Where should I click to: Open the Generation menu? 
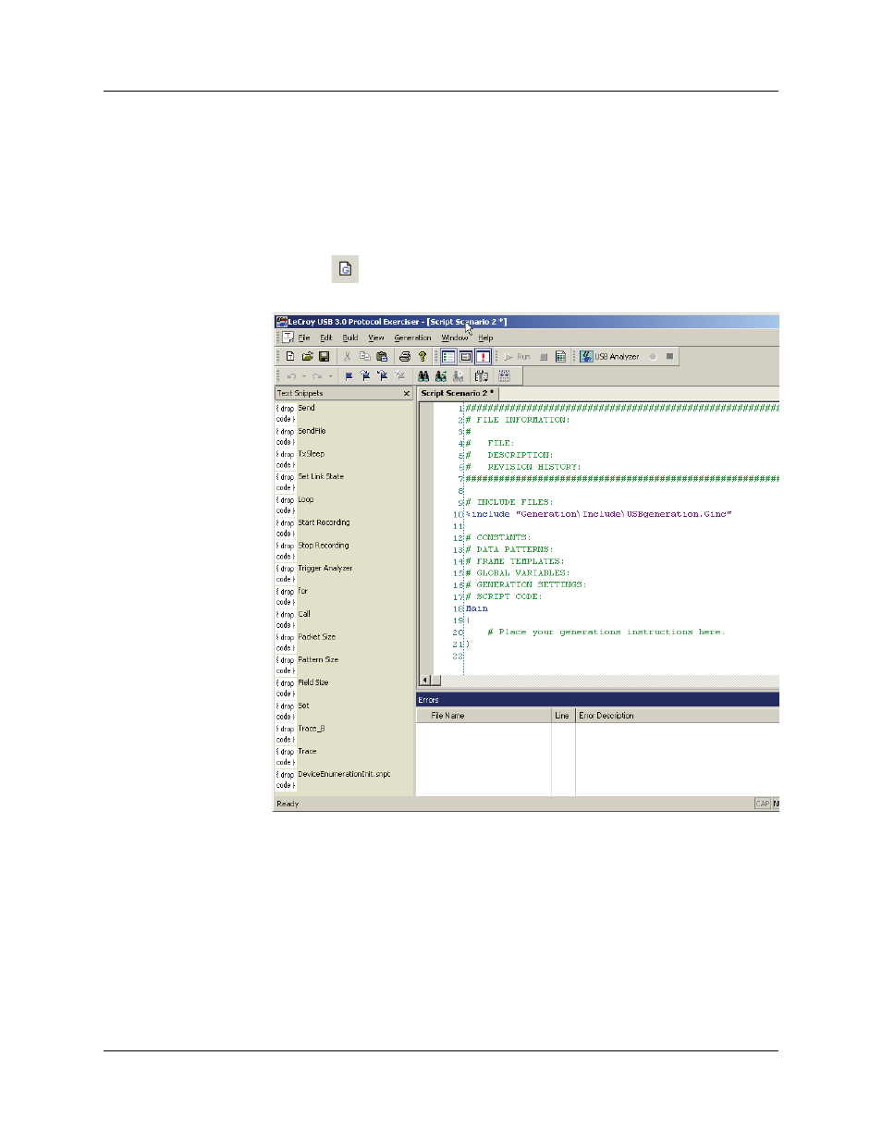pyautogui.click(x=412, y=338)
